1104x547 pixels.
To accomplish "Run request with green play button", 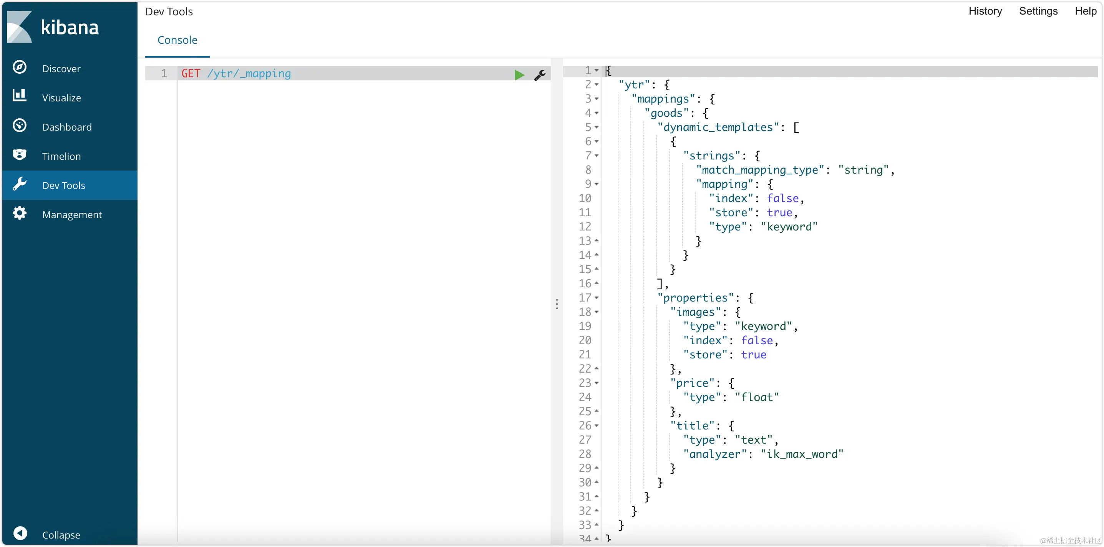I will point(519,75).
